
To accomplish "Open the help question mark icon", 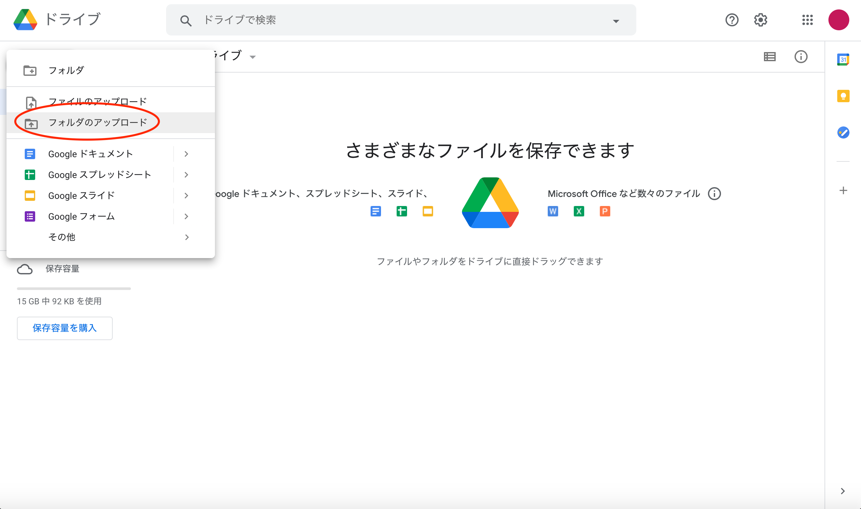I will 732,20.
